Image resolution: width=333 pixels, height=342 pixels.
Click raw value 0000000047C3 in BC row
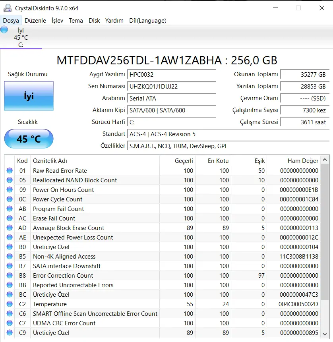tap(299, 294)
